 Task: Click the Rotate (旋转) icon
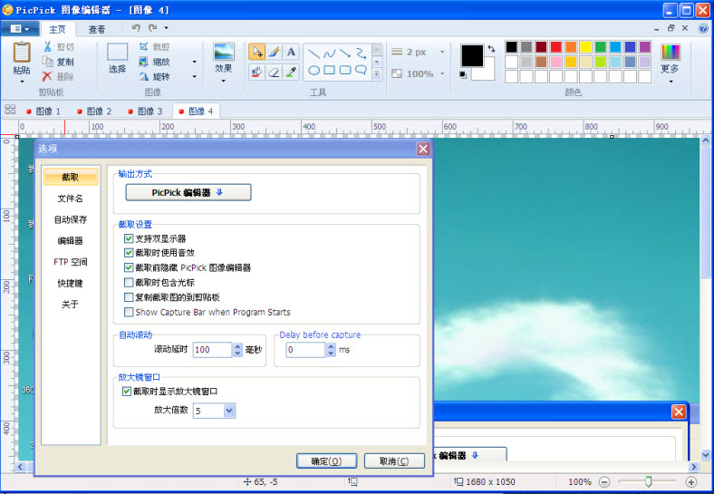pos(144,76)
